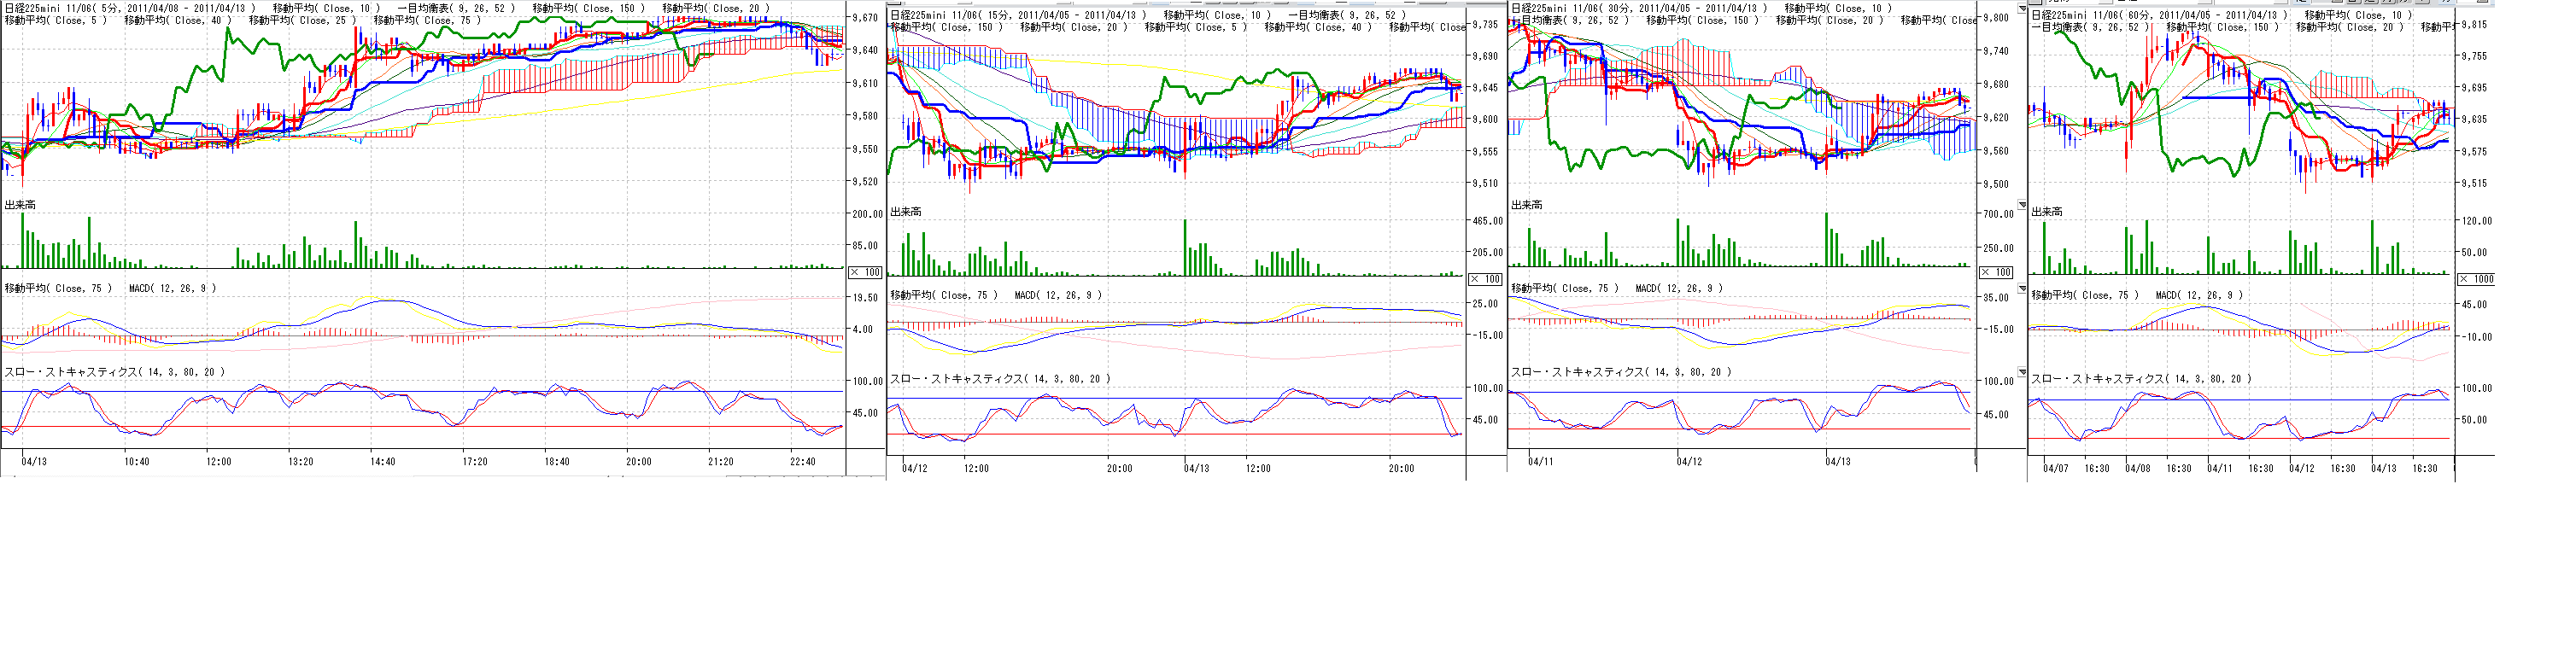Image resolution: width=2576 pixels, height=659 pixels.
Task: Select the ×100 scale box on the 30分 chart
Action: pyautogui.click(x=1996, y=272)
